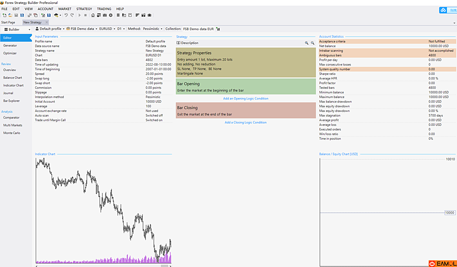Open the STRATEGY menu
Image resolution: width=457 pixels, height=267 pixels.
(84, 9)
